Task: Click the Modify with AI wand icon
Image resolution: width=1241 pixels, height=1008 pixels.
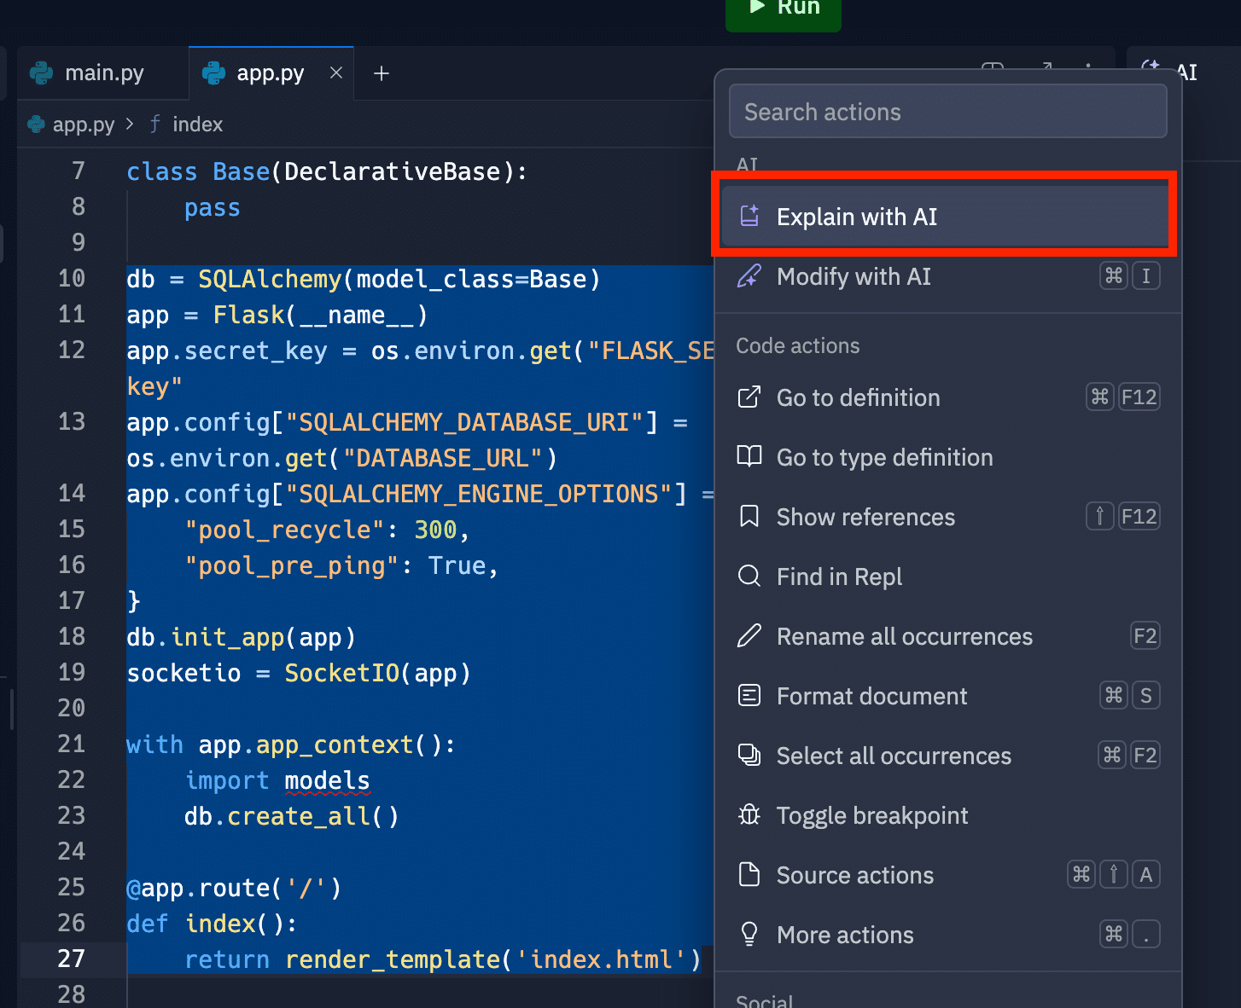Action: click(x=749, y=276)
